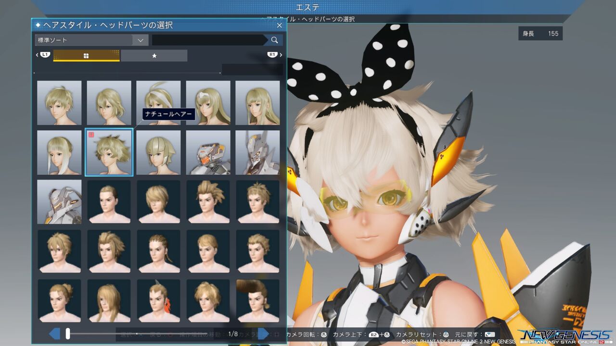Pick the male braided cornrow ponytail hairstyle

point(158,251)
